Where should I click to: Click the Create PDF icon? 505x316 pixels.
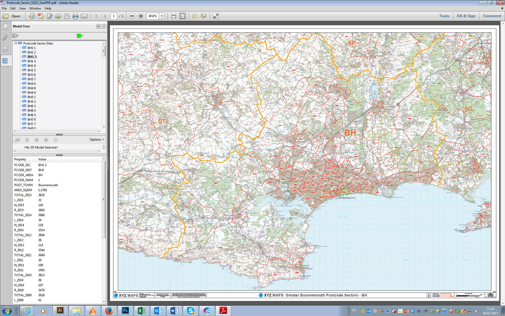coord(41,16)
